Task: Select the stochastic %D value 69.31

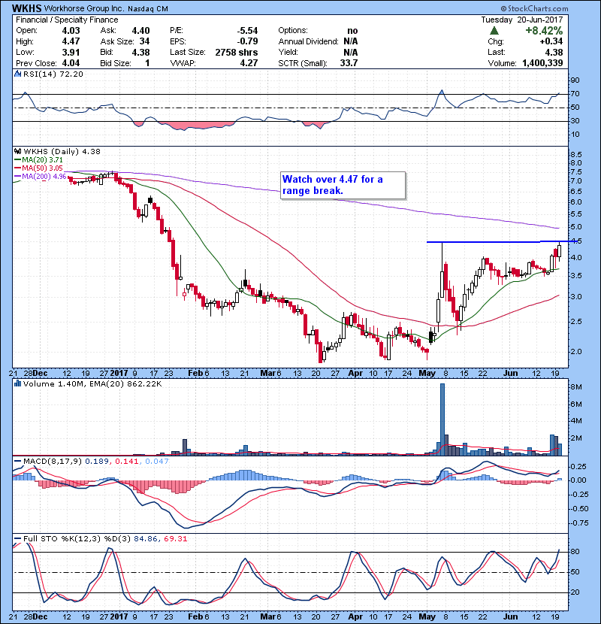Action: click(175, 538)
